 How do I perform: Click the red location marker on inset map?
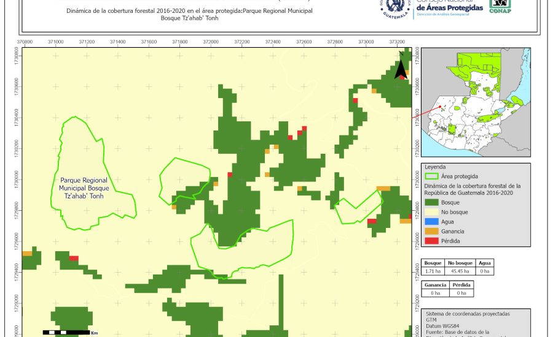pyautogui.click(x=441, y=107)
